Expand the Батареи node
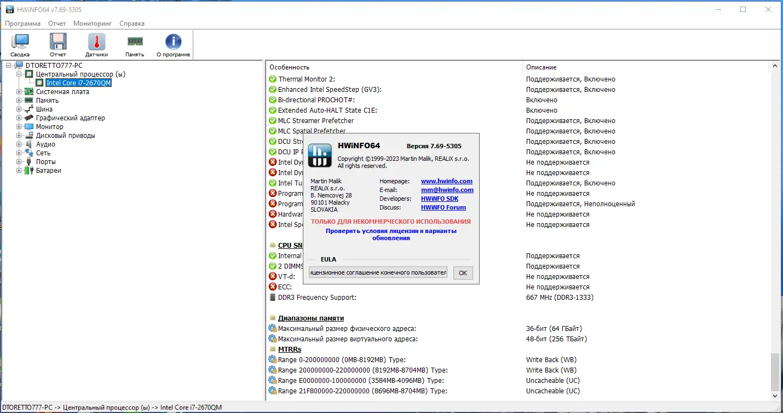 tap(19, 171)
